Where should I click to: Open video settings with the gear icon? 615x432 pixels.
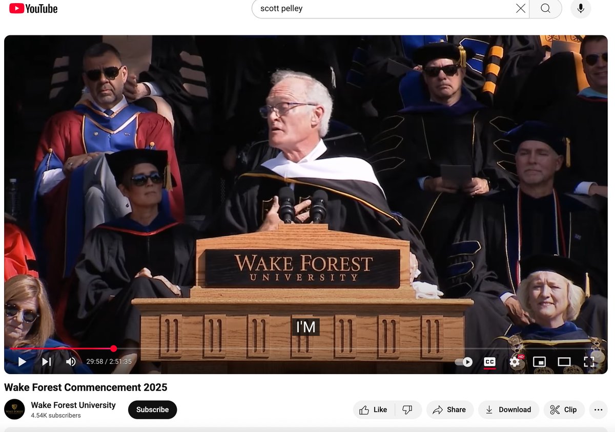click(515, 362)
